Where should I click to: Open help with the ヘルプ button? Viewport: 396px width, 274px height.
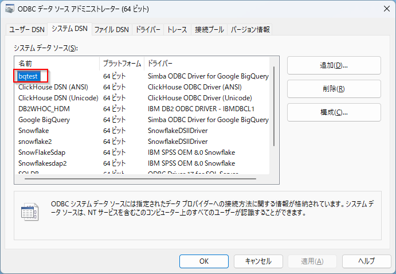click(367, 261)
